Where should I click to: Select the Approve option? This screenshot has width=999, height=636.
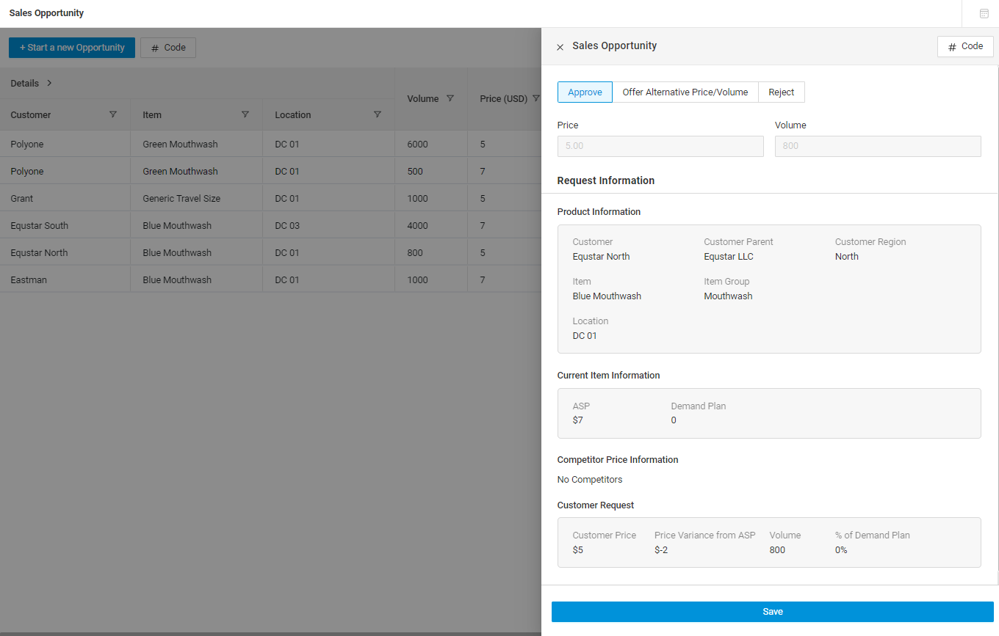pos(585,92)
